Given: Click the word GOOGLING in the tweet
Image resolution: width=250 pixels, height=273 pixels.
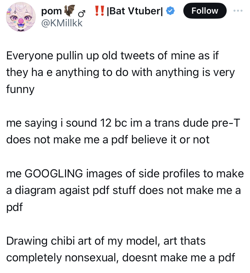Looking at the screenshot, I should [54, 174].
